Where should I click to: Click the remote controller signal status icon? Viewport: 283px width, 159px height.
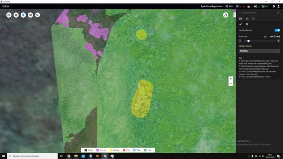coord(249,6)
